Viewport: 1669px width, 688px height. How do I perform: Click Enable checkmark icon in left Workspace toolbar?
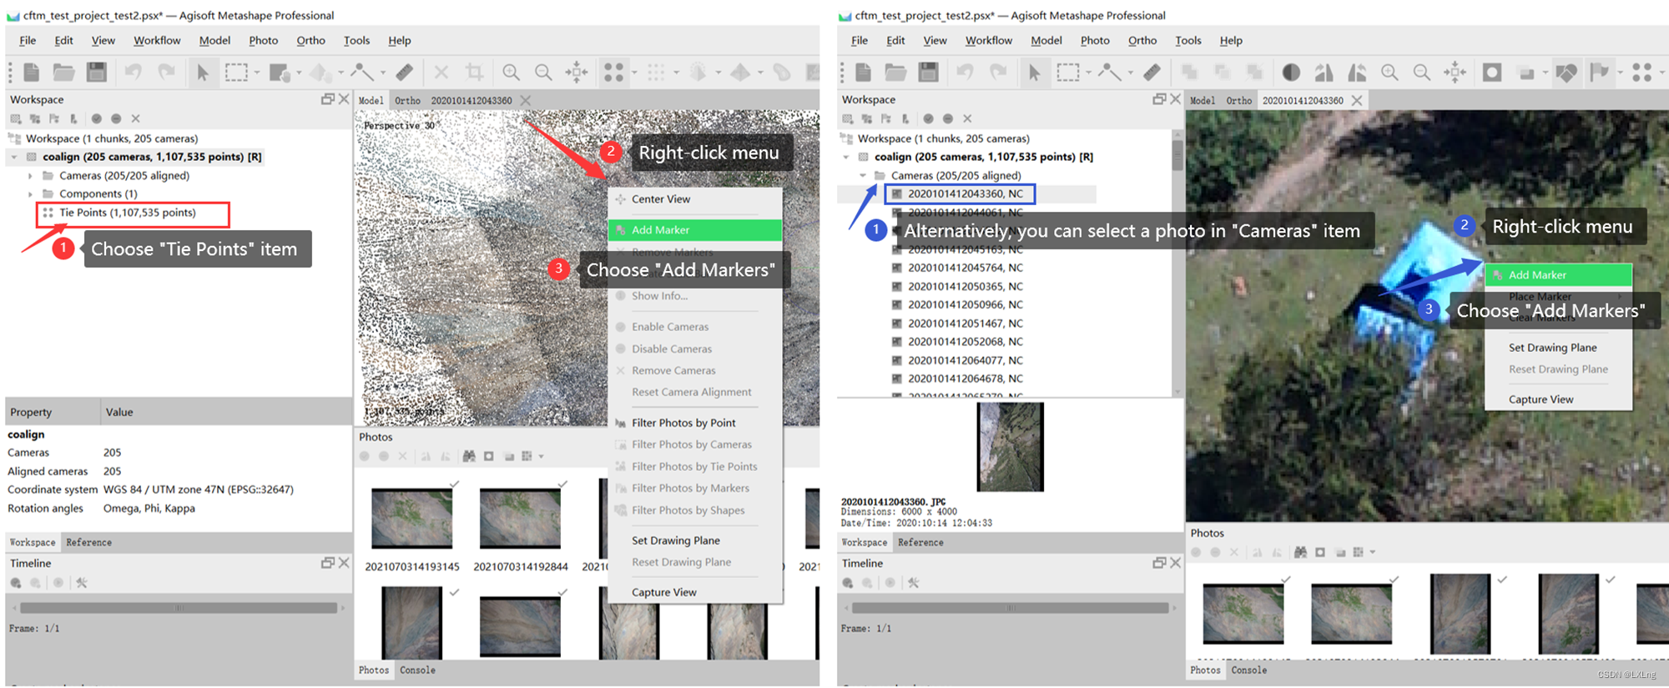(97, 118)
